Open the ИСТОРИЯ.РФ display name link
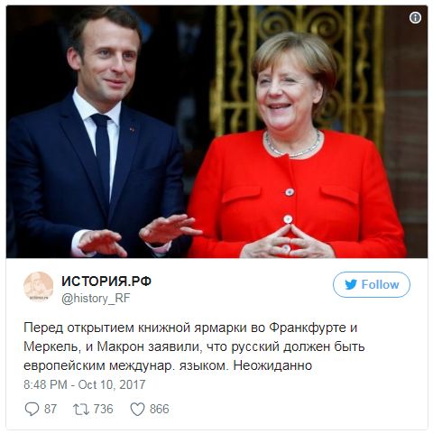Screen dimensions: 433x434 coord(106,282)
